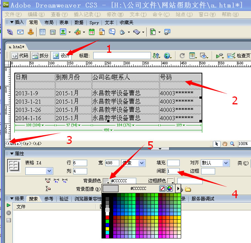Open the 文件(F) menu
This screenshot has height=243, width=251.
coord(13,15)
